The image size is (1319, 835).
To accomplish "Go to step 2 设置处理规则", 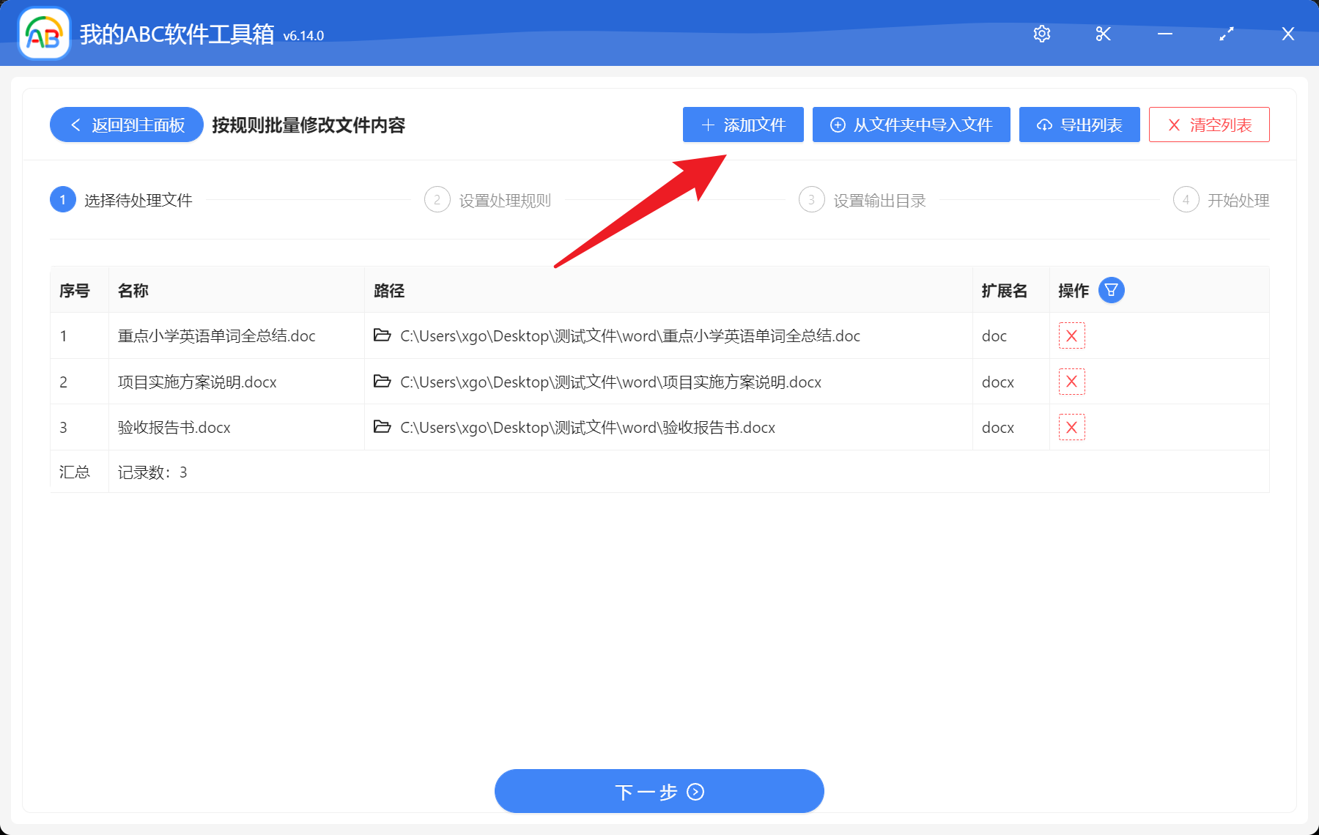I will coord(488,200).
